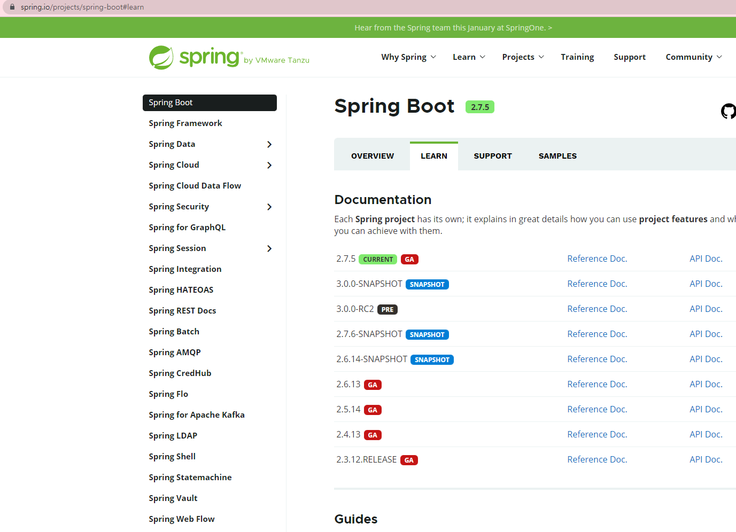This screenshot has height=532, width=736.
Task: Open the Learn dropdown in top navigation
Action: click(469, 57)
